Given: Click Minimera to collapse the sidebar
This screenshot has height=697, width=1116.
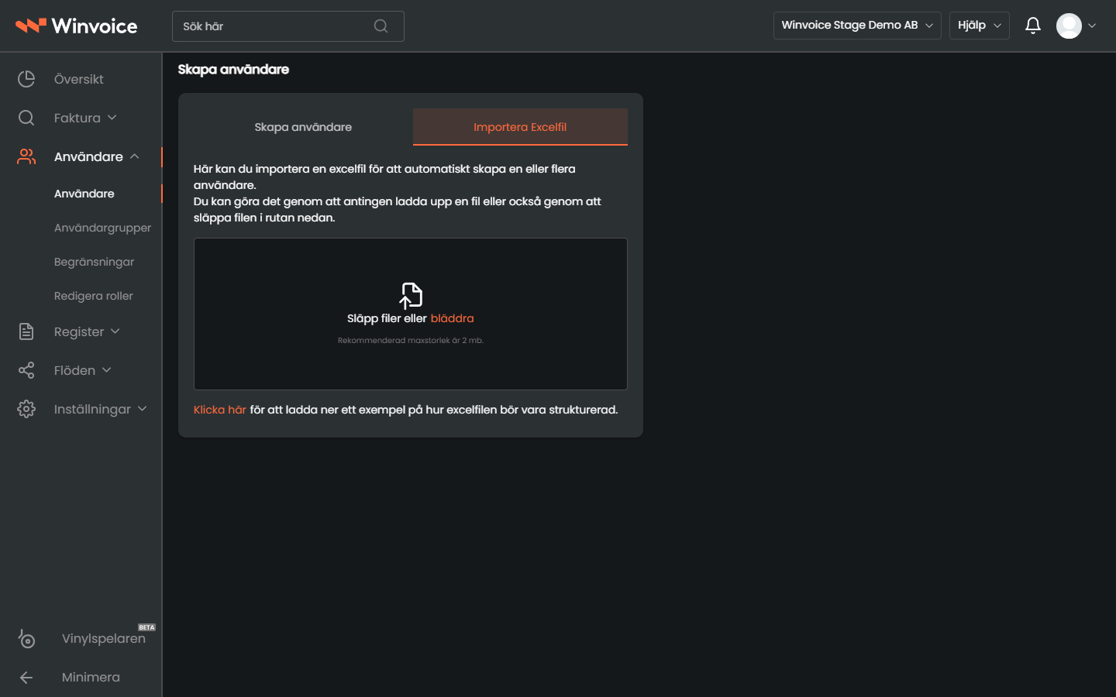Looking at the screenshot, I should (x=91, y=677).
